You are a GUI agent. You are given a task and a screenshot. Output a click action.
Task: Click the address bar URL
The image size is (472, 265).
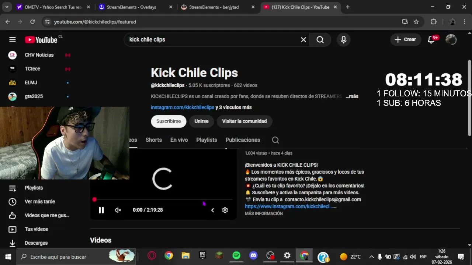tap(95, 22)
